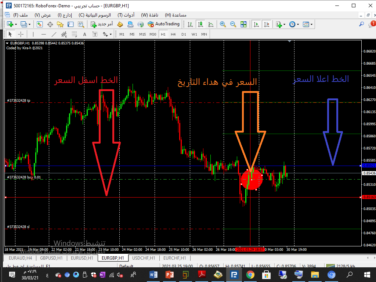This screenshot has height=282, width=376.
Task: Open Google Chrome from the taskbar
Action: tap(250, 274)
